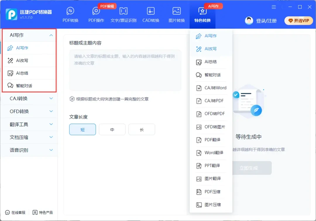Click the OFD转图片 image icon
The image size is (316, 221).
tap(199, 127)
